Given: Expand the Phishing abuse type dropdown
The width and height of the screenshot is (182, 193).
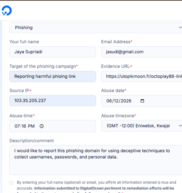Looking at the screenshot, I should (96, 27).
